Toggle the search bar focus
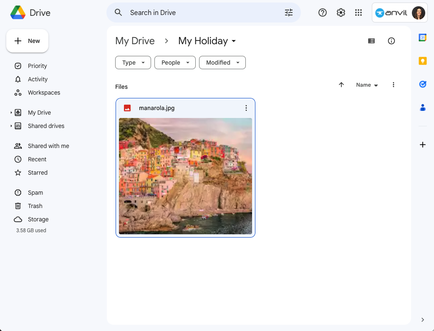Viewport: 434px width, 331px height. [188, 13]
